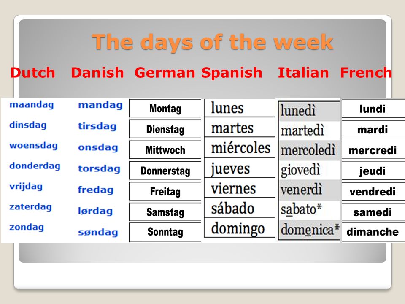Select the Italian cell 'domenica*'
The image size is (405, 304).
coord(309,230)
